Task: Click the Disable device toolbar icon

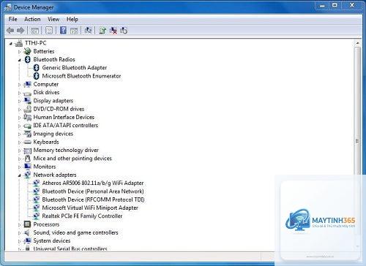Action: 124,30
